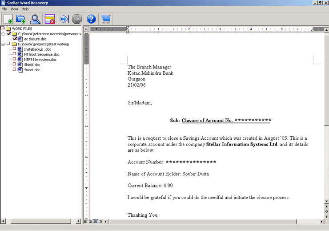The width and height of the screenshot is (329, 231).
Task: Click document horizontal scrollbar left arrow
Action: point(106,222)
